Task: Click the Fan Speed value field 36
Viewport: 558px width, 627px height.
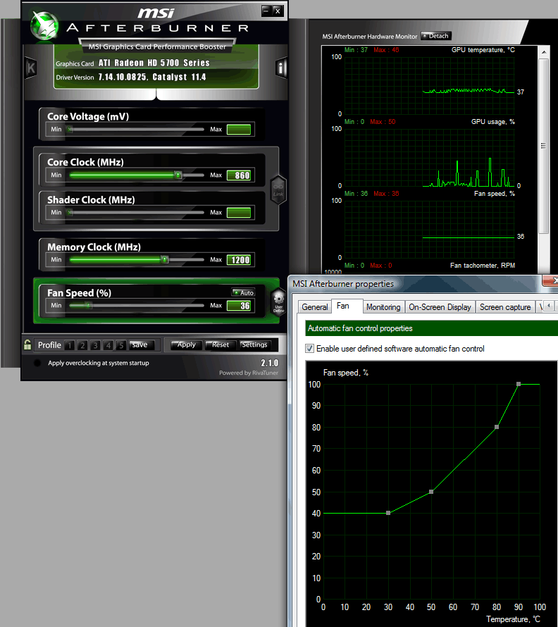Action: click(239, 306)
